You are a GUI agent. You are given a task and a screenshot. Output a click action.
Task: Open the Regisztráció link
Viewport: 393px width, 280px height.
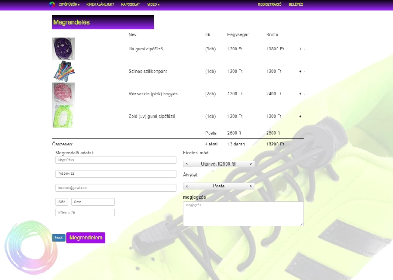point(269,4)
